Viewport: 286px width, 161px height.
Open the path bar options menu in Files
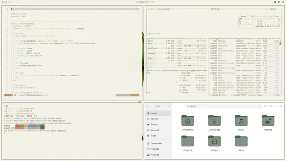(259, 106)
